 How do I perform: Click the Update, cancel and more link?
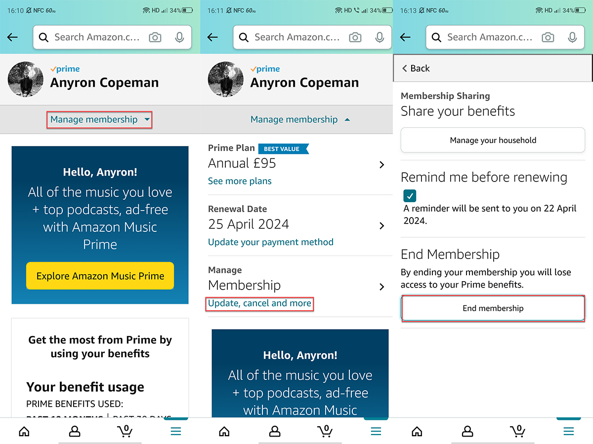260,303
